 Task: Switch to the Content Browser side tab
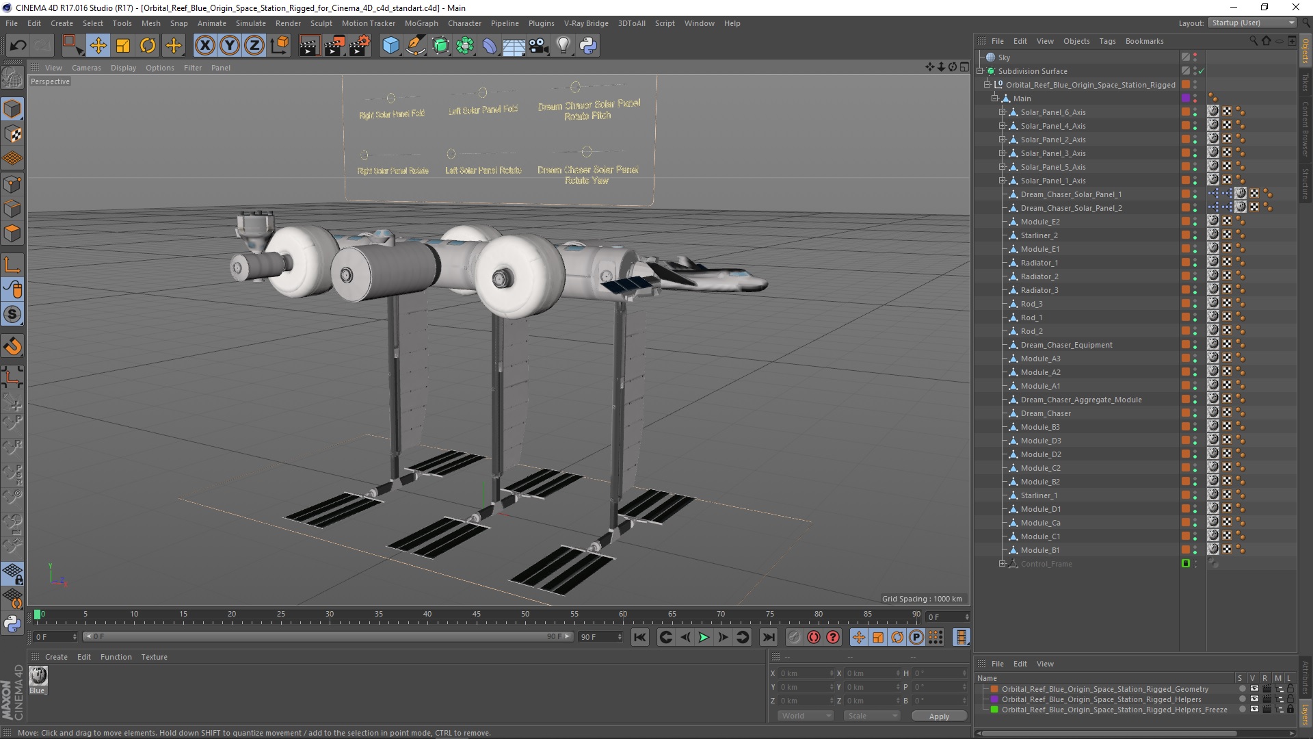point(1305,129)
